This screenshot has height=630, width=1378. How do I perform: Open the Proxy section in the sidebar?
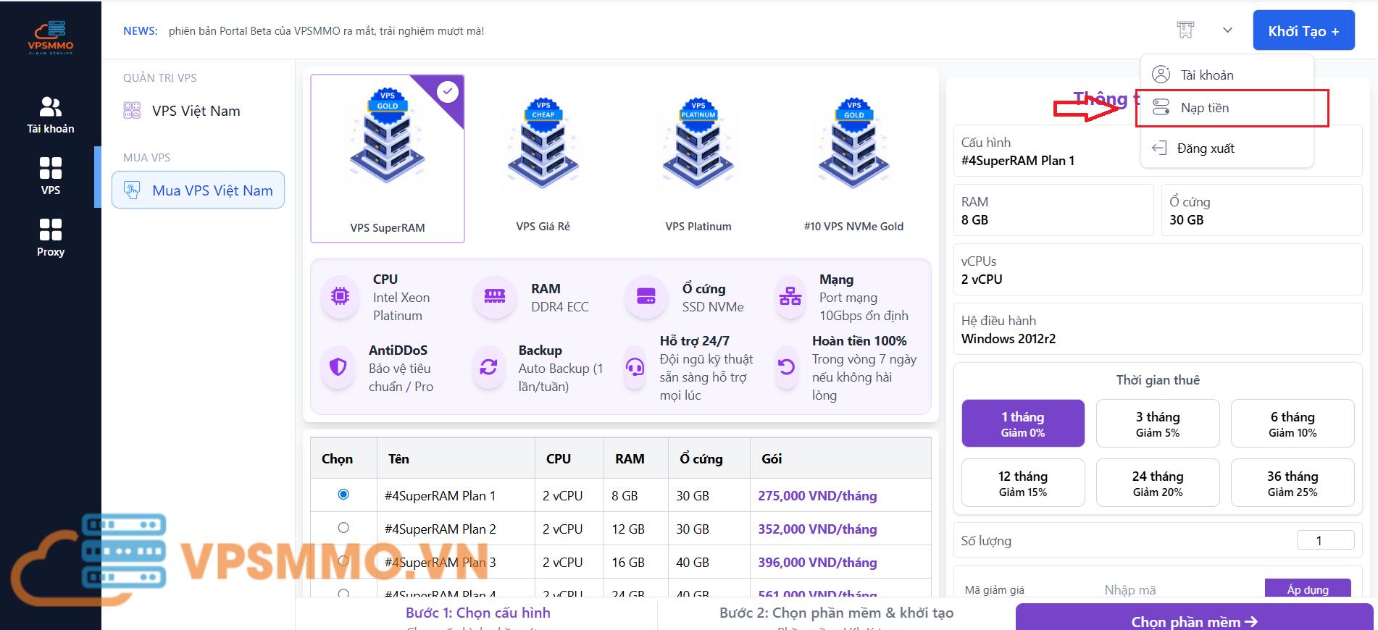coord(50,238)
